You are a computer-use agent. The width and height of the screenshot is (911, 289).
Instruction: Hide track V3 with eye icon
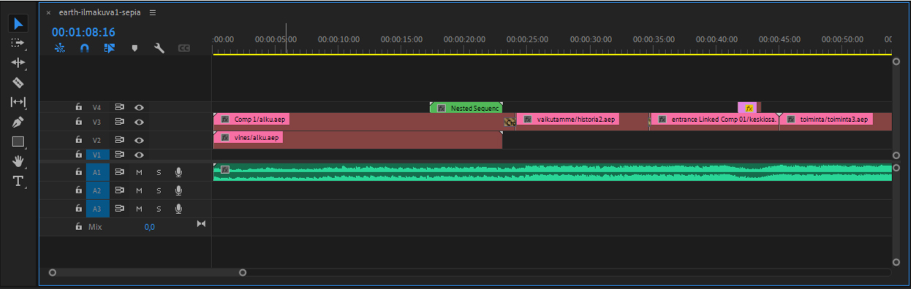click(140, 121)
